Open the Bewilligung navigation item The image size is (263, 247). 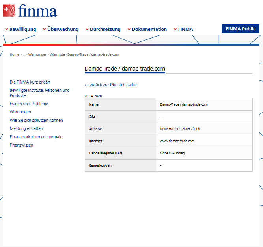[x=22, y=29]
